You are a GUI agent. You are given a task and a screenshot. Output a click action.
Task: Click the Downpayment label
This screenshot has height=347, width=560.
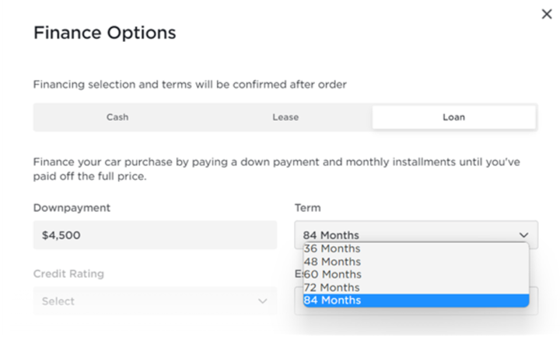coord(72,208)
